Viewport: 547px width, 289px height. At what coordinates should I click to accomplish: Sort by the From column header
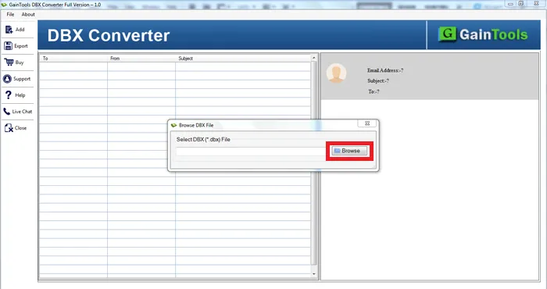pos(141,59)
